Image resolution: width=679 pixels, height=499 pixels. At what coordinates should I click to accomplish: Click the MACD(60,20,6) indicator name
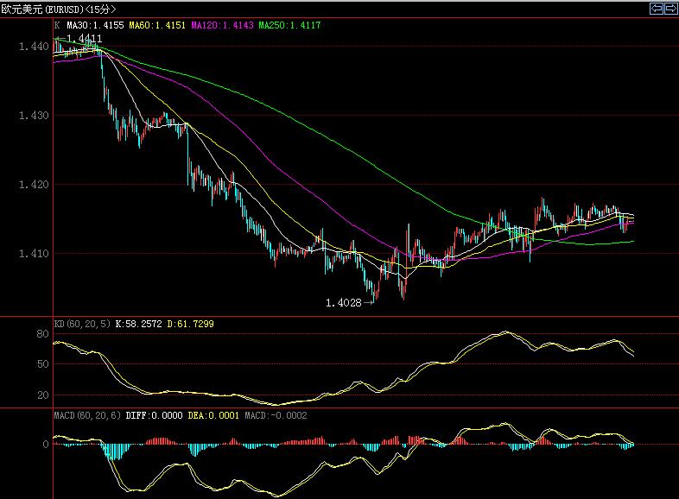tap(87, 415)
